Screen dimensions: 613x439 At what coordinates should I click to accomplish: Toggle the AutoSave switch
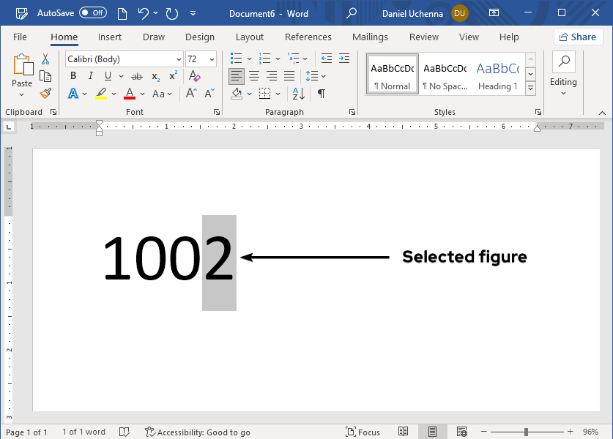click(92, 13)
